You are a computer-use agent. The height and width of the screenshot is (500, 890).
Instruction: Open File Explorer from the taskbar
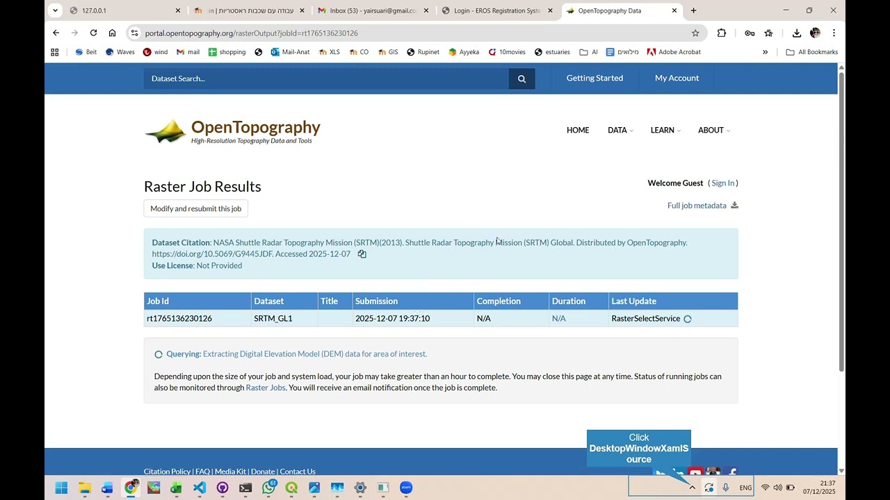(85, 487)
